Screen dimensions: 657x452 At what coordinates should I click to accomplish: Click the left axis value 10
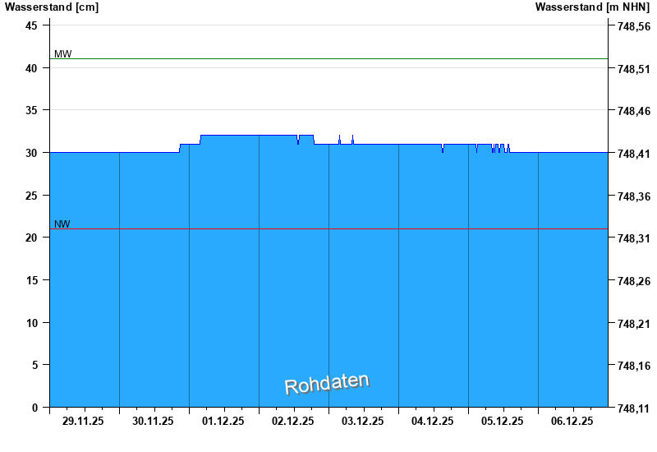pyautogui.click(x=31, y=323)
